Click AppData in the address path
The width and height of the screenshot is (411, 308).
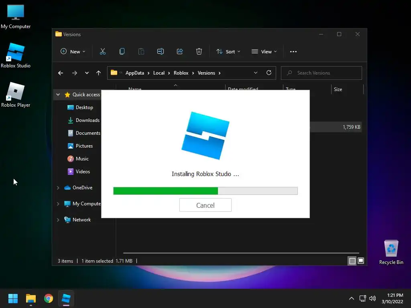click(x=135, y=73)
